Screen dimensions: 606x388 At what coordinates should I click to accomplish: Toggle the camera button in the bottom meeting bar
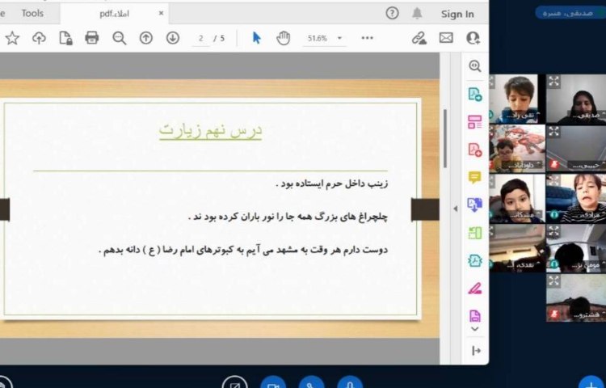pyautogui.click(x=273, y=382)
